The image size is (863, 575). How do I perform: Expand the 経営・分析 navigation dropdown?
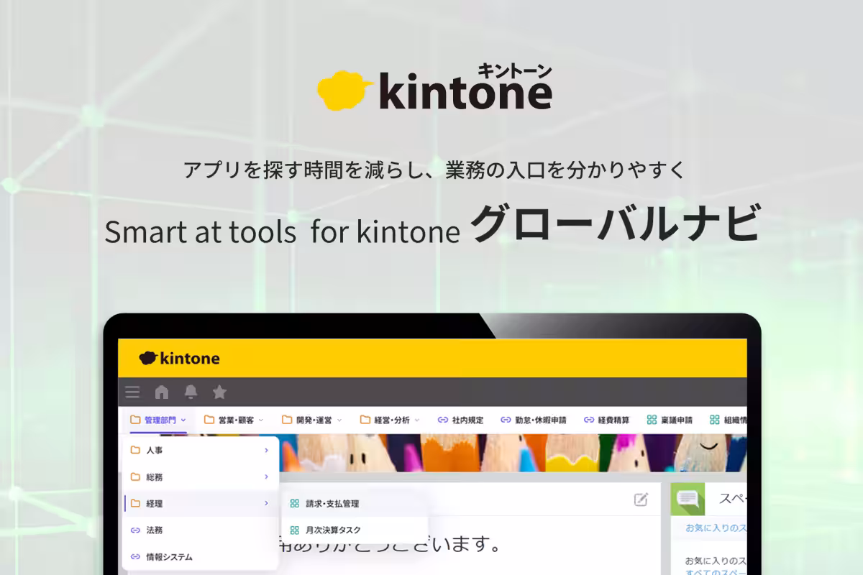(390, 420)
